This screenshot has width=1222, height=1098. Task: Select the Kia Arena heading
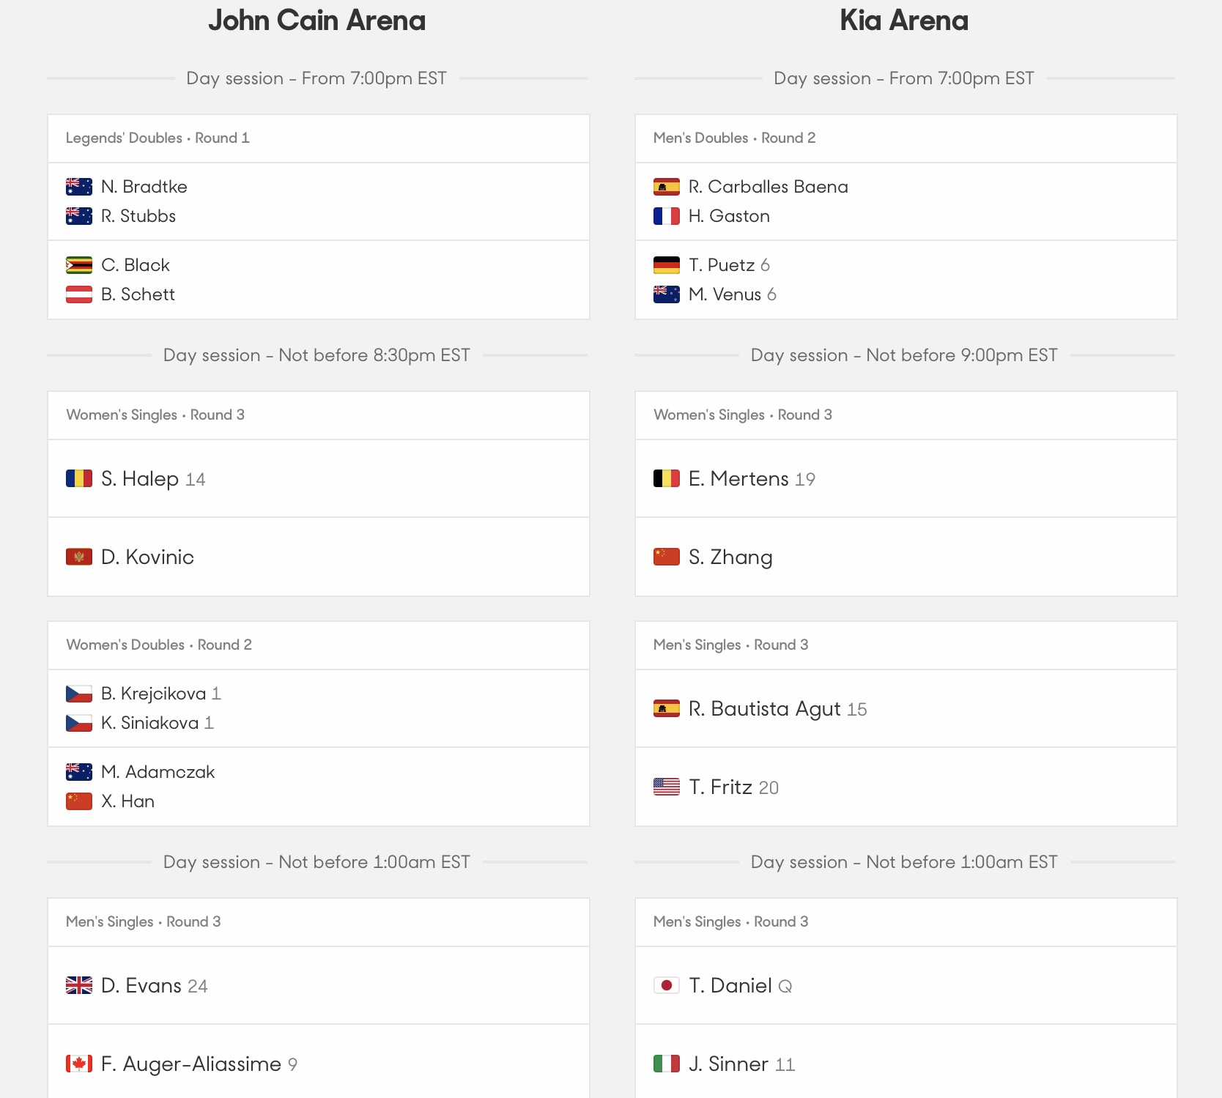[904, 21]
